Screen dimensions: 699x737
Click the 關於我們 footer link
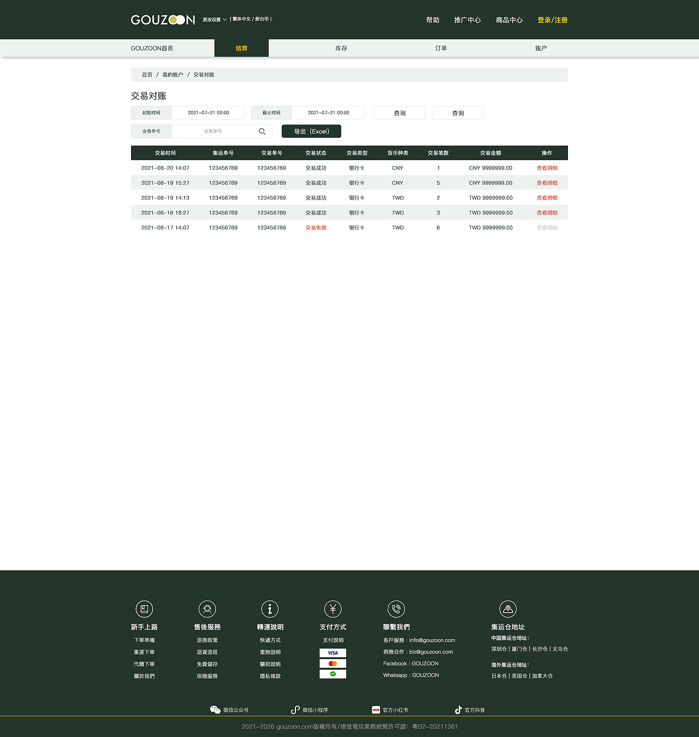[144, 676]
